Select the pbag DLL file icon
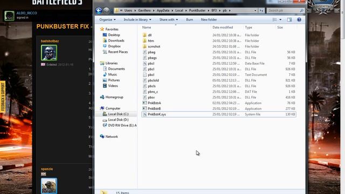The image size is (345, 194). coord(144,52)
